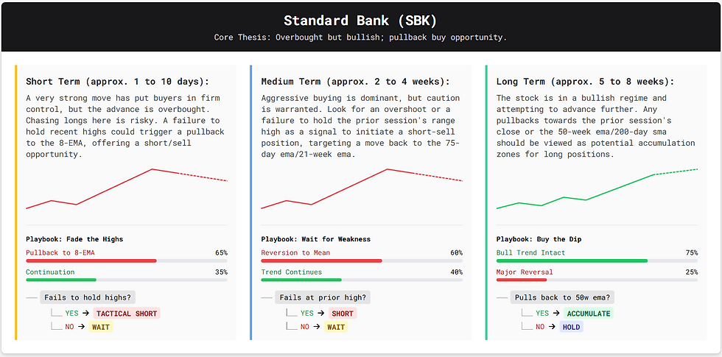Viewport: 722px width, 357px height.
Task: Click the Long Term heading
Action: pyautogui.click(x=585, y=82)
